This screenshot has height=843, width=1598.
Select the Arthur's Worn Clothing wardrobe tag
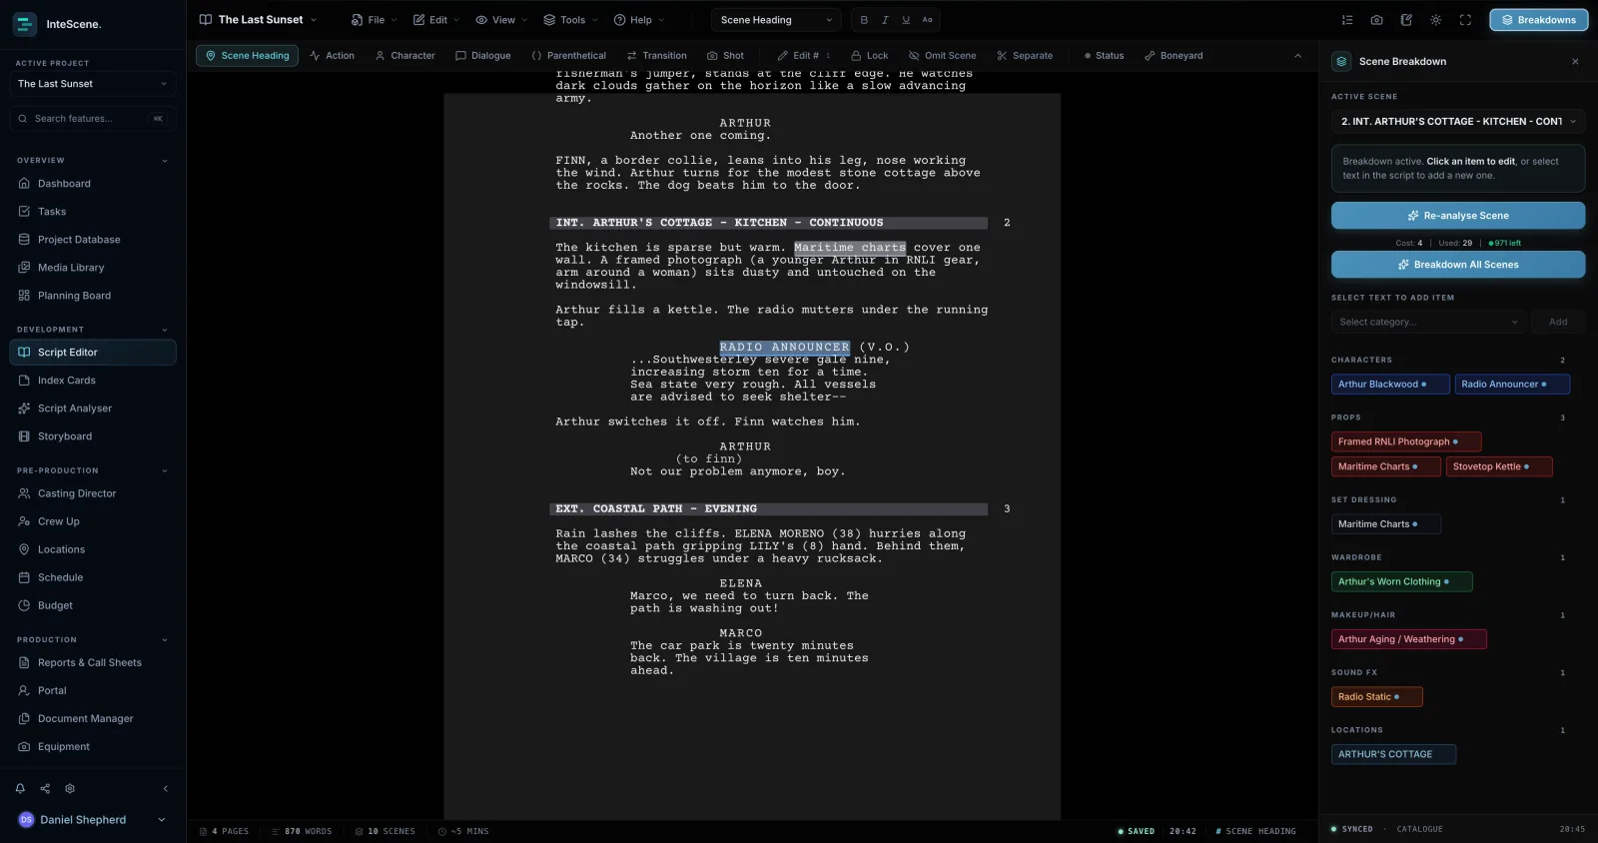tap(1401, 581)
